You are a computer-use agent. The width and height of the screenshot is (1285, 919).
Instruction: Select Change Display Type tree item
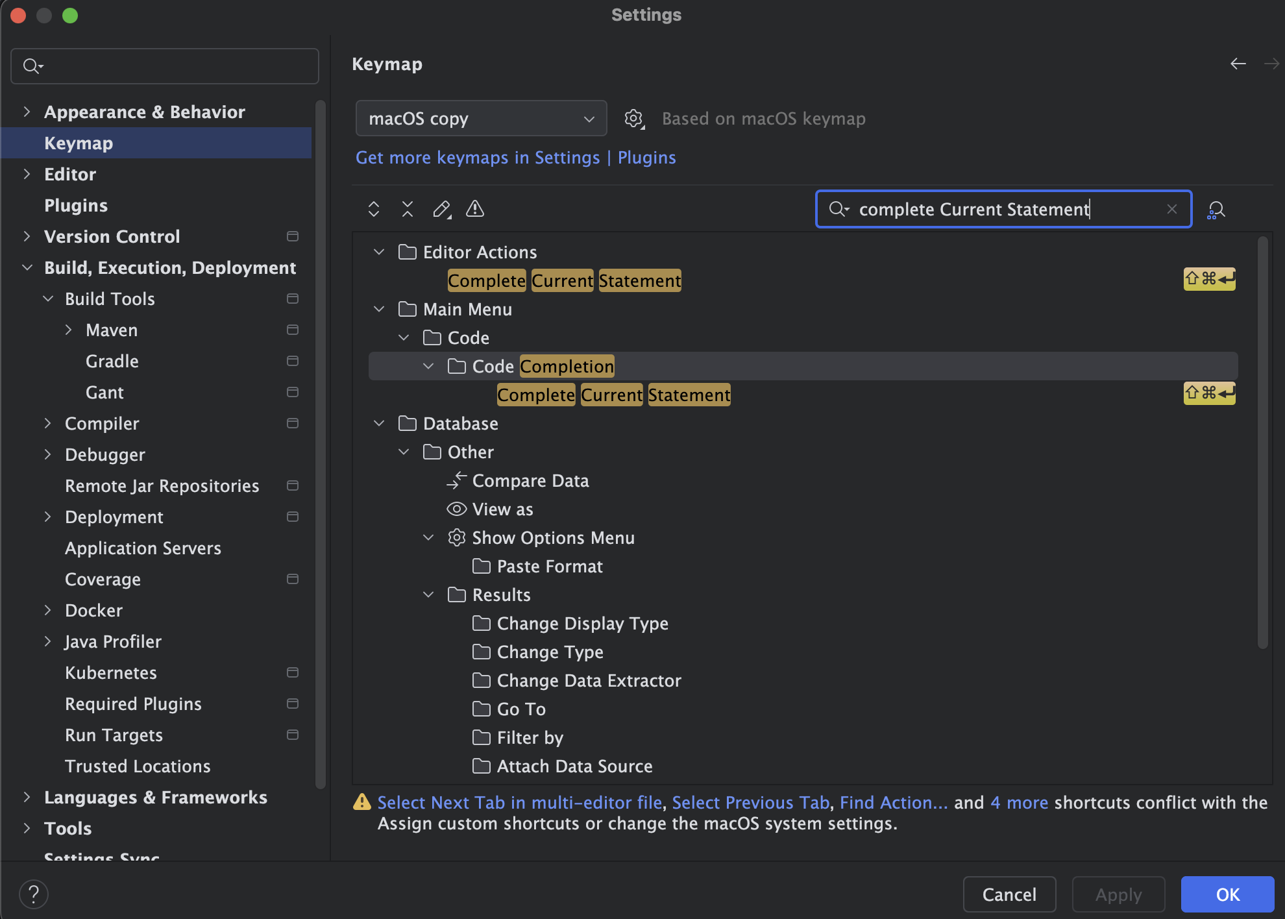click(x=582, y=623)
